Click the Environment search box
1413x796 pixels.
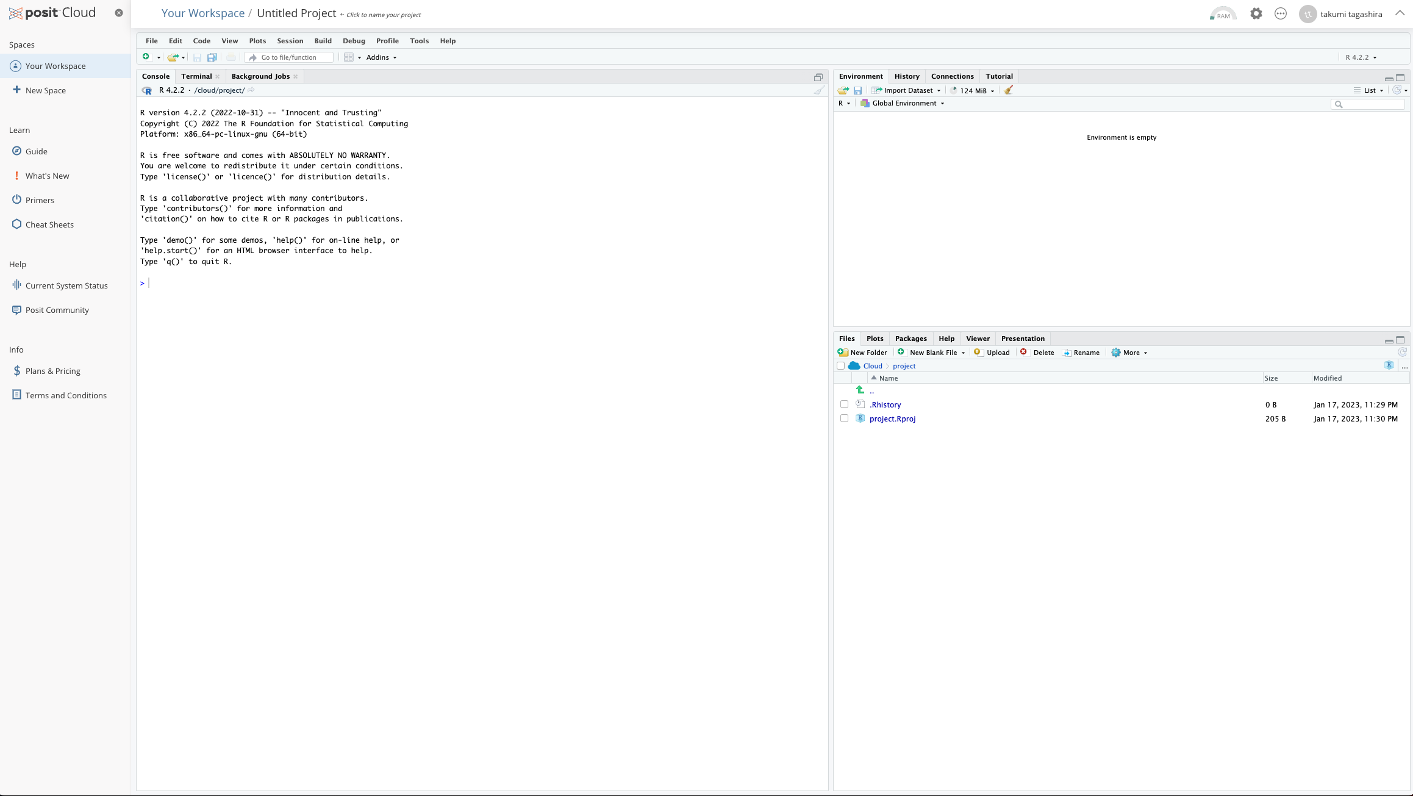[1368, 104]
